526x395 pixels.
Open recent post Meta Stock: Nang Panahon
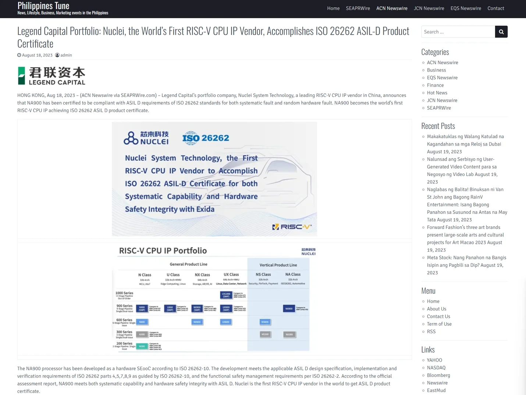tap(466, 261)
